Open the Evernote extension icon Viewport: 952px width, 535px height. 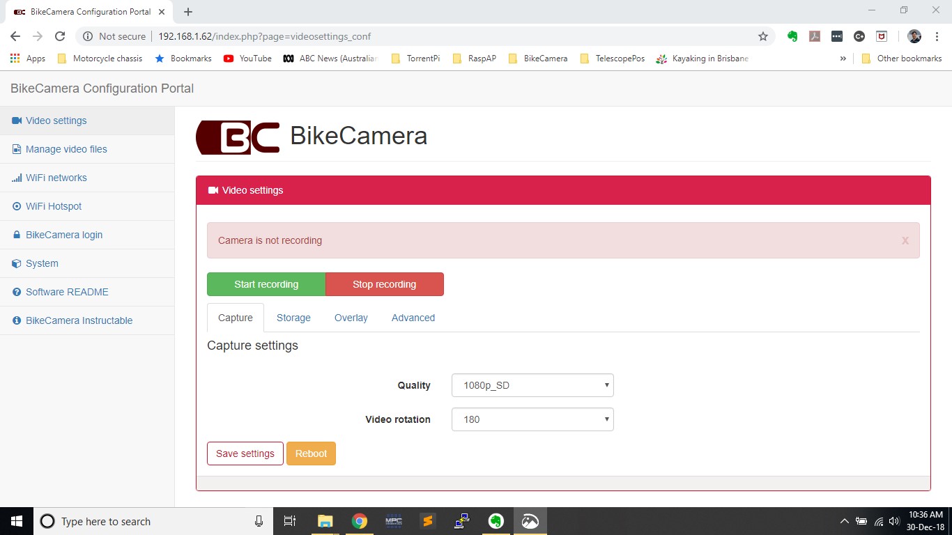[x=792, y=36]
